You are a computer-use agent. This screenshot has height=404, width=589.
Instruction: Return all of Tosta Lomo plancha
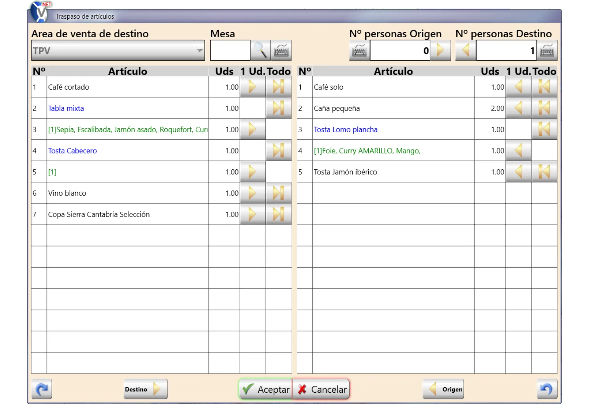coord(544,129)
